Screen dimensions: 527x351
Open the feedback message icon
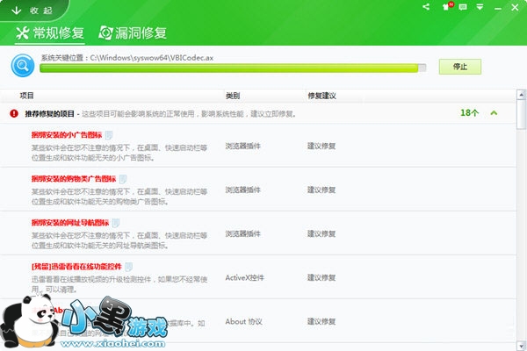click(x=463, y=7)
